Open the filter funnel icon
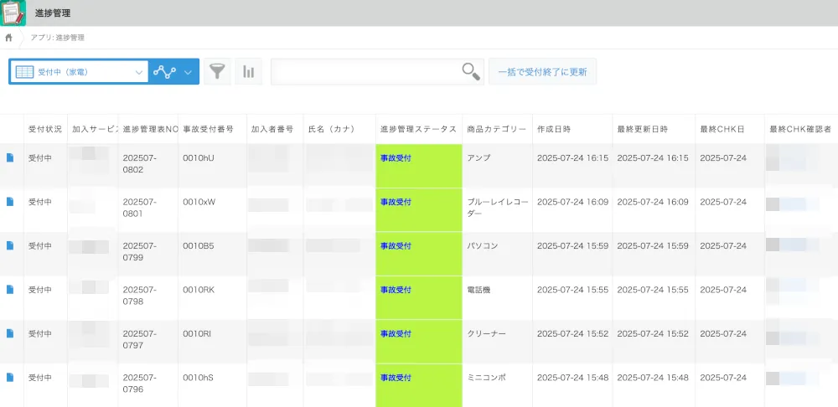The image size is (838, 407). click(x=217, y=72)
